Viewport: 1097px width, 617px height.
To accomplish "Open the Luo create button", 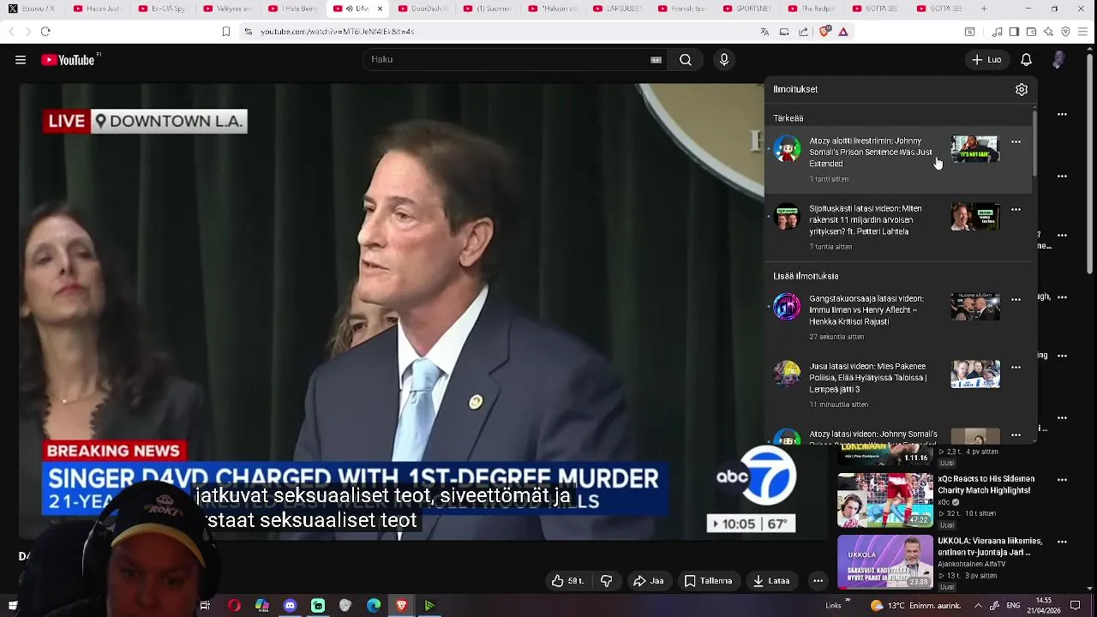I will pyautogui.click(x=986, y=60).
